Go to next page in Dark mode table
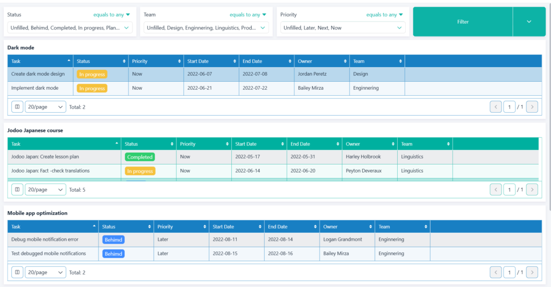Viewport: 551px width, 287px height. pos(532,107)
